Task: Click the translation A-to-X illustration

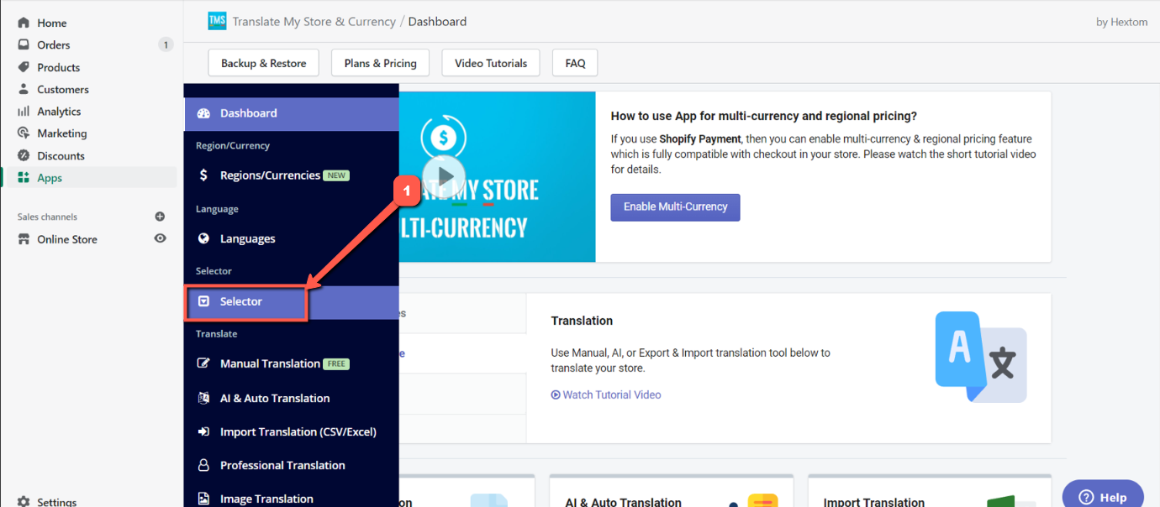Action: click(981, 357)
